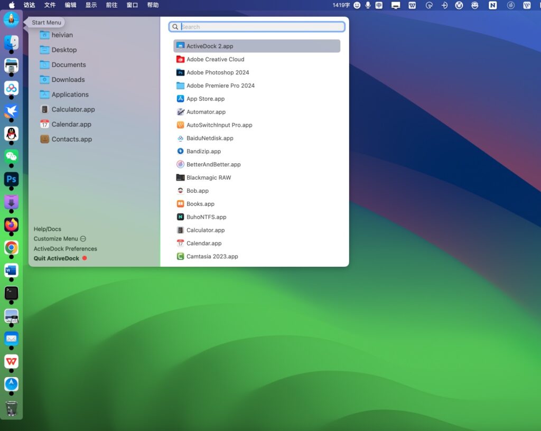Open ActiveDock Preferences
Viewport: 541px width, 431px height.
(65, 248)
